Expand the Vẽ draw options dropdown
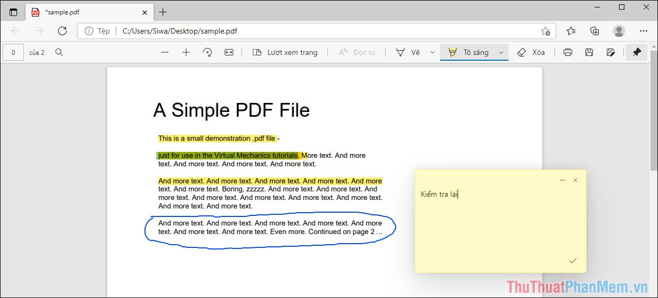This screenshot has height=298, width=658. coord(432,52)
